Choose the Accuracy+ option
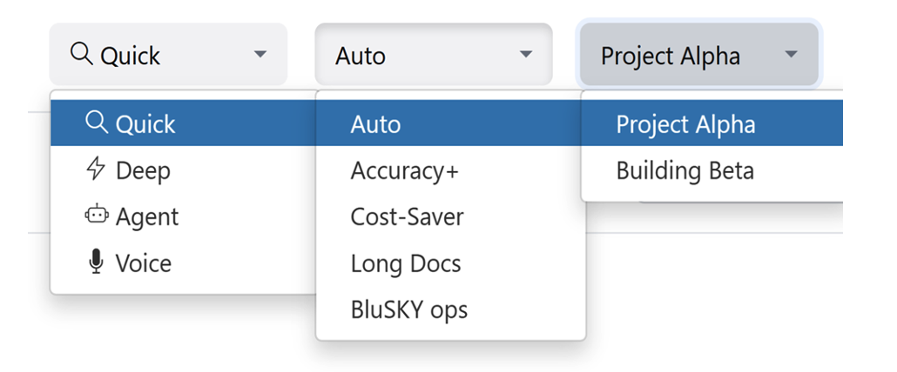The width and height of the screenshot is (897, 372). point(404,170)
